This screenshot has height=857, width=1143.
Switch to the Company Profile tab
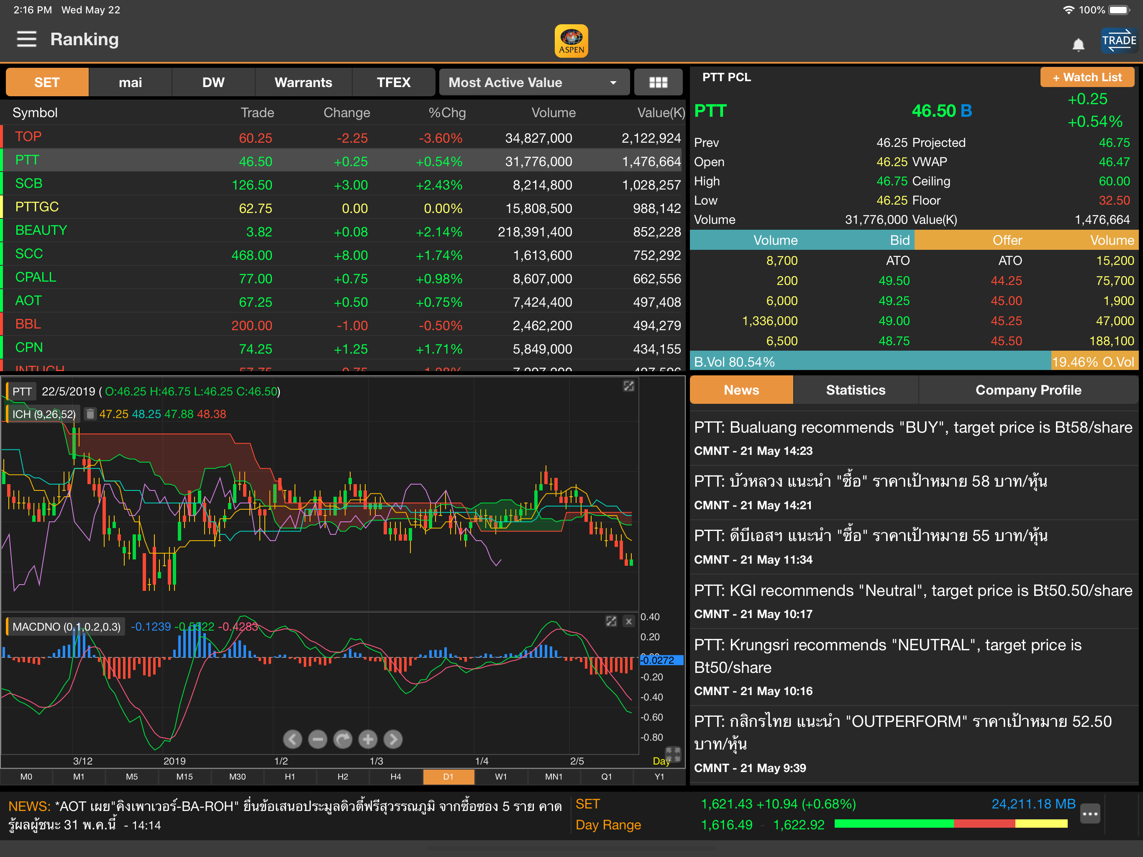pyautogui.click(x=1028, y=390)
